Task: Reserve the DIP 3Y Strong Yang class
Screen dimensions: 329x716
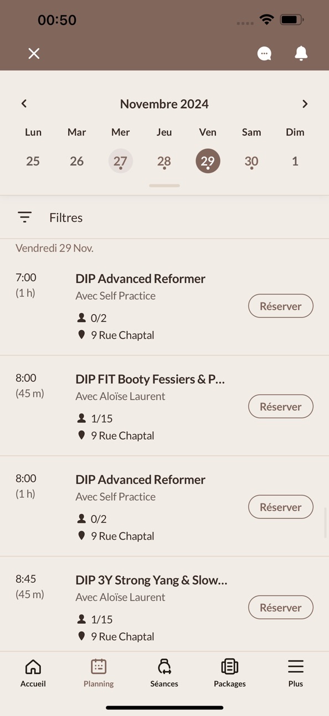Action: (281, 607)
